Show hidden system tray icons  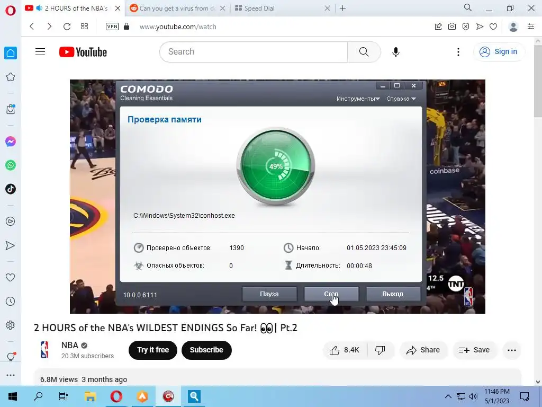coord(448,396)
